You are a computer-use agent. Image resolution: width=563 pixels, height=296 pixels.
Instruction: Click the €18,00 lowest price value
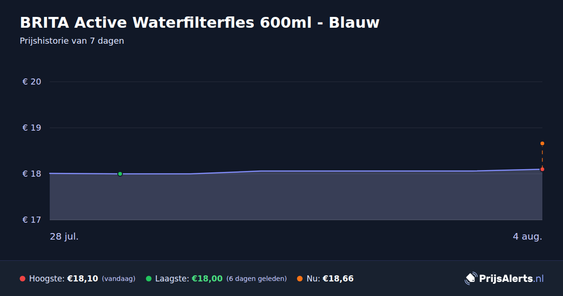pos(207,279)
